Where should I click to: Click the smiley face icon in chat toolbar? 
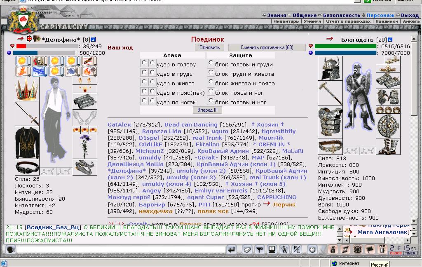tap(312, 249)
